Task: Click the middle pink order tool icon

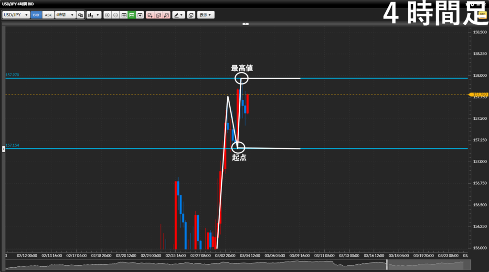Action: (x=158, y=15)
